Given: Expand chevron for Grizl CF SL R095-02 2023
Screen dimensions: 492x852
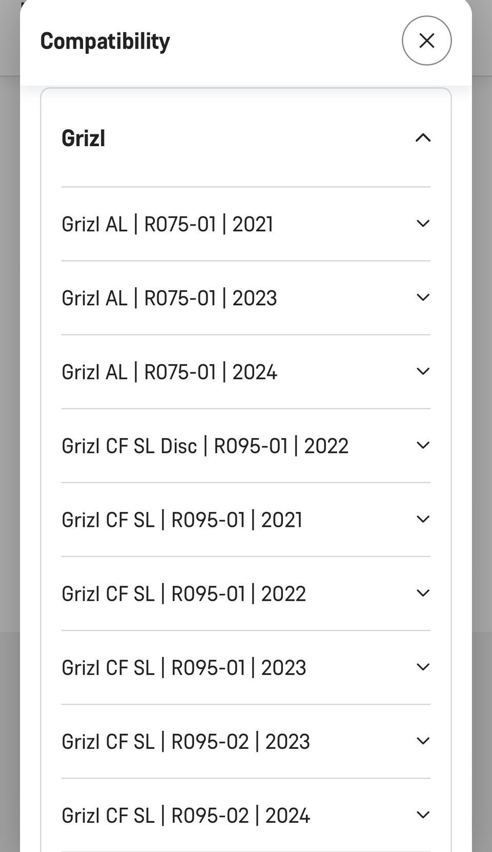Looking at the screenshot, I should pos(423,741).
